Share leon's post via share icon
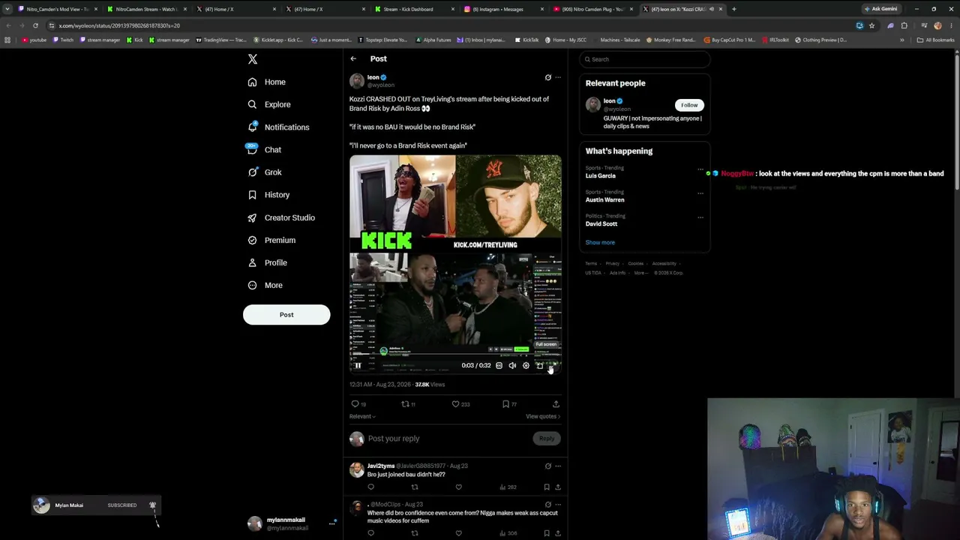 coord(556,404)
